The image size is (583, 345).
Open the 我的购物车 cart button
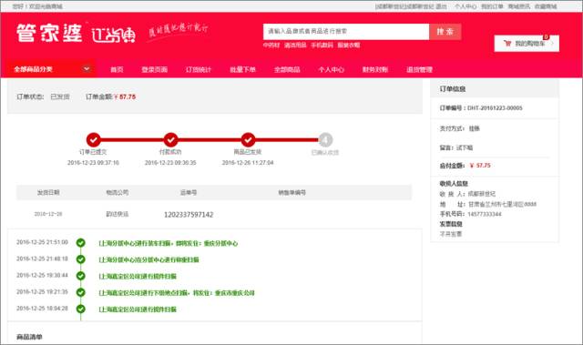[527, 44]
